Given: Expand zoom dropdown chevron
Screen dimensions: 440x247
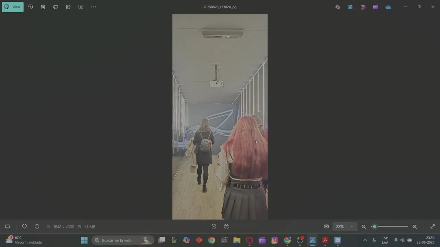Looking at the screenshot, I should (x=351, y=226).
